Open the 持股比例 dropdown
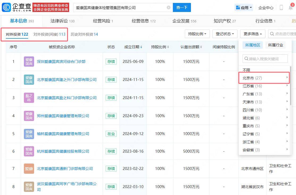Viewport: 296px width, 195px height. tap(197, 34)
